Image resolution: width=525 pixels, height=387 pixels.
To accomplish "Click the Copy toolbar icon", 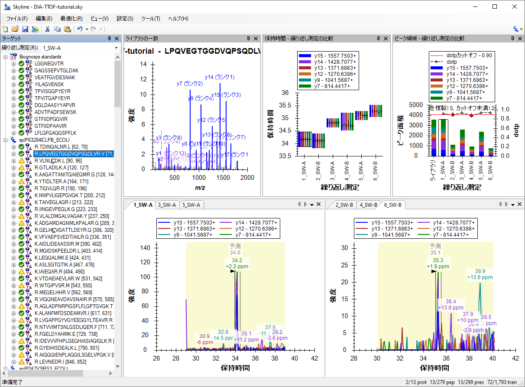I will pos(58,29).
